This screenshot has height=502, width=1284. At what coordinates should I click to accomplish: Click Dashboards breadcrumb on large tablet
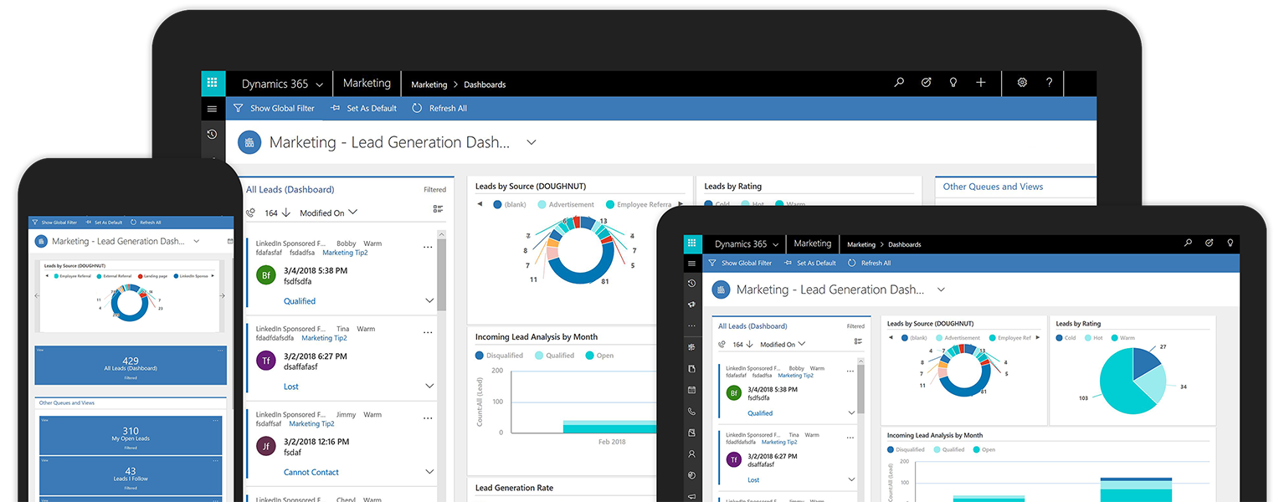[x=485, y=85]
